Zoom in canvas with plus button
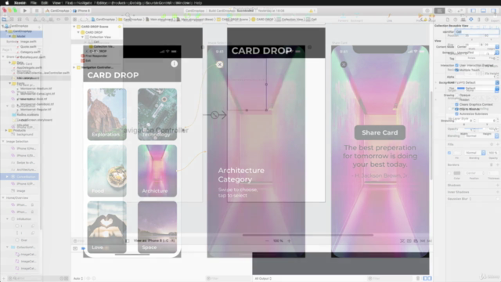Screen dimensions: 501x282 pos(289,240)
